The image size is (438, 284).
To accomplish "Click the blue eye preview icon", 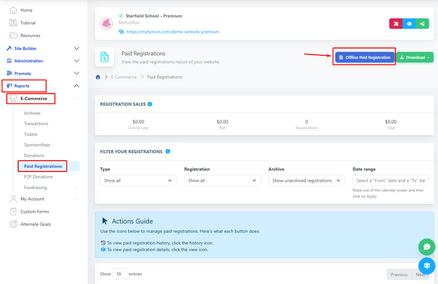I will coord(409,24).
